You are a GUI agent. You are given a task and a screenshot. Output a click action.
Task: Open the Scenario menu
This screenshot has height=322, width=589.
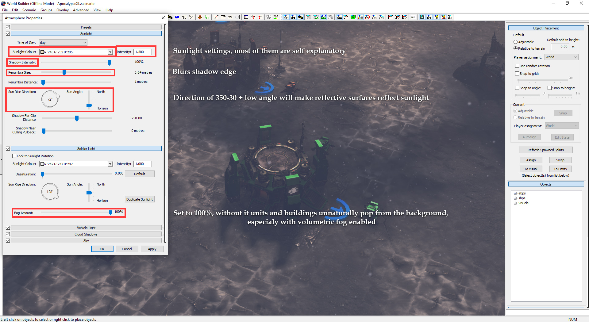click(29, 10)
